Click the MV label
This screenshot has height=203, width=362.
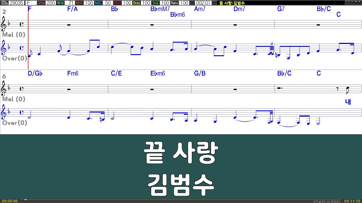coord(79,3)
